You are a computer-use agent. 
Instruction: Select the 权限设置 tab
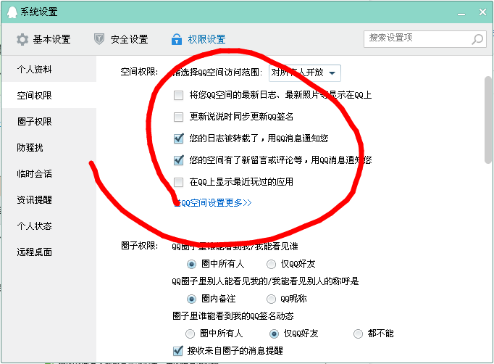point(198,39)
